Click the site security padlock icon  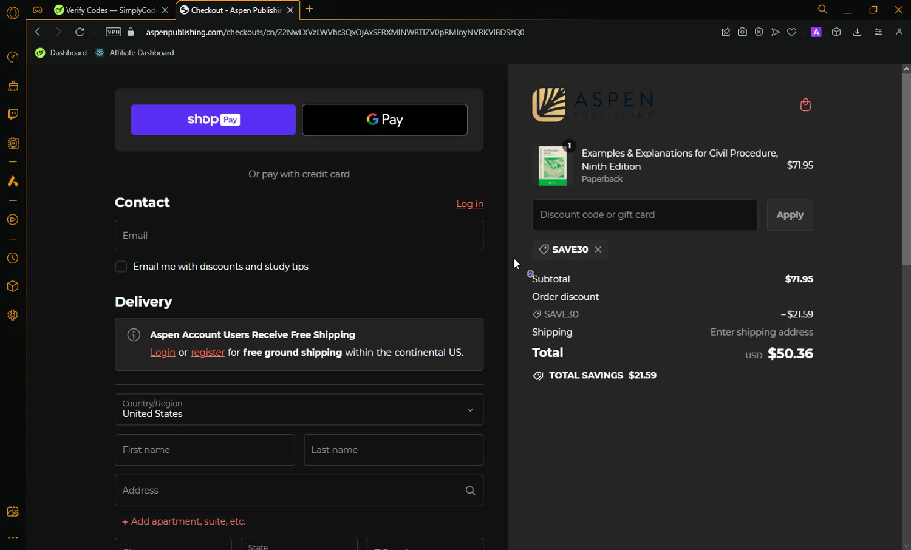coord(131,32)
